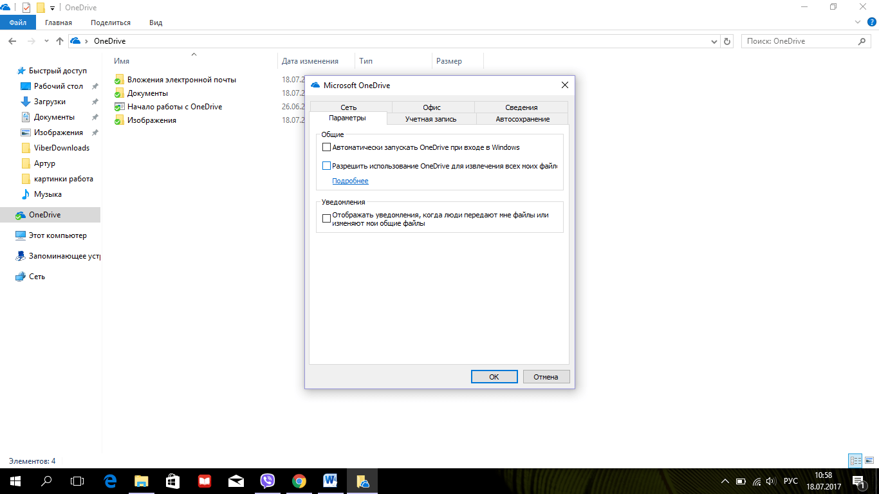
Task: Switch to the 'Сеть' tab
Action: coord(349,107)
